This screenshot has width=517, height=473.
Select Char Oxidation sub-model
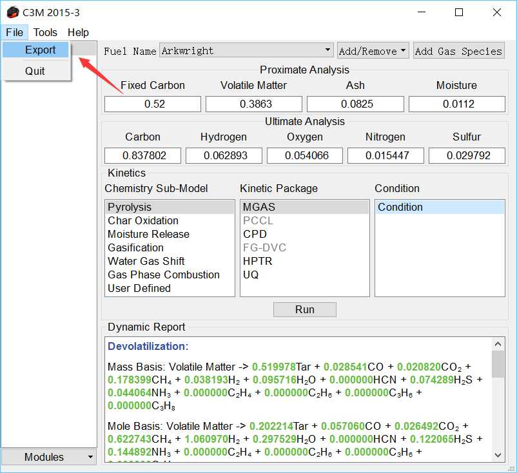click(x=143, y=220)
